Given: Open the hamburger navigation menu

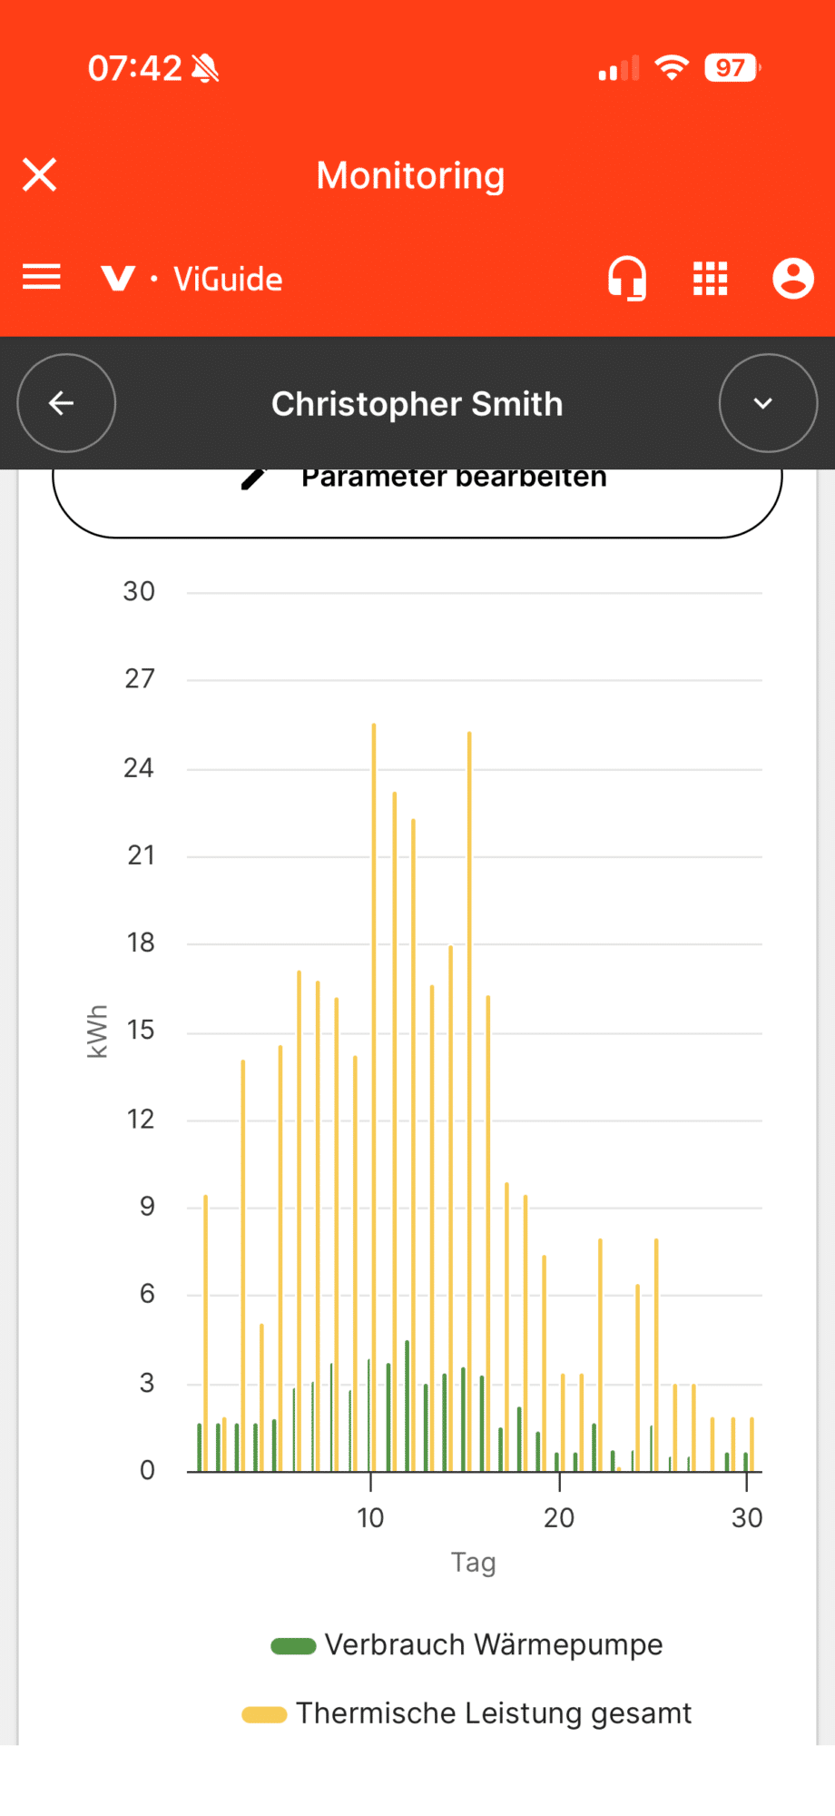Looking at the screenshot, I should click(42, 277).
